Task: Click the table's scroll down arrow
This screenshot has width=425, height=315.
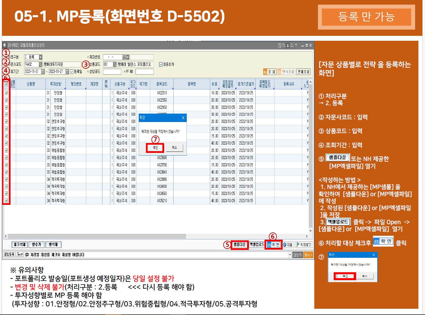Action: tap(310, 230)
